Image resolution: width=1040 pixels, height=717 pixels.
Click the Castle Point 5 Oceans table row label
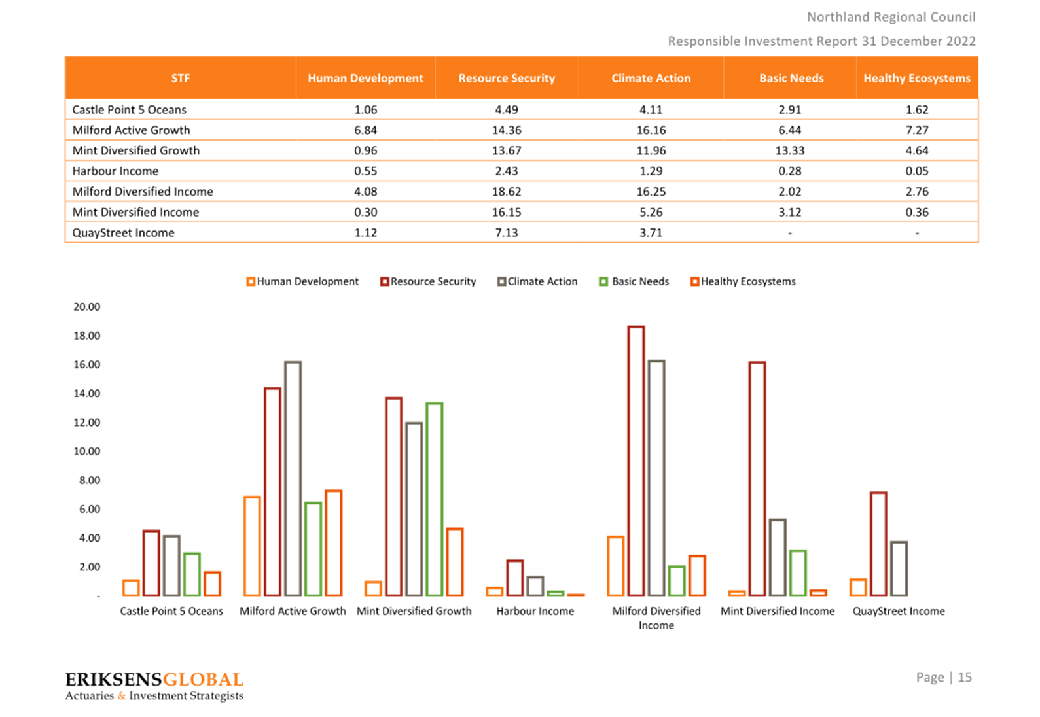(x=129, y=110)
